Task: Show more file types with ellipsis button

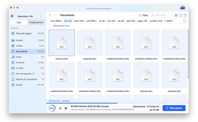Action: coord(185,21)
